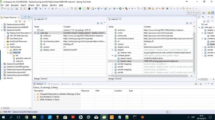Click the right editor horizontal scrollbar
The image size is (215, 120).
point(149,76)
